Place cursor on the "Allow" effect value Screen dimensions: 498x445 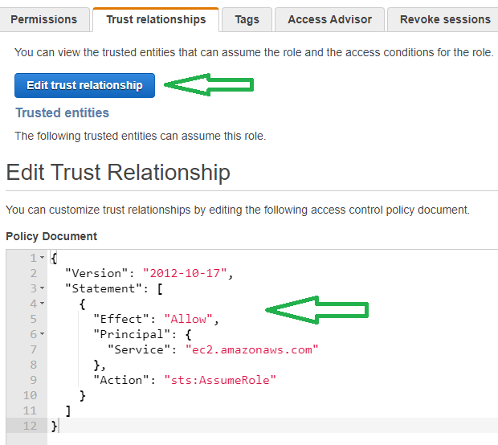tap(190, 319)
